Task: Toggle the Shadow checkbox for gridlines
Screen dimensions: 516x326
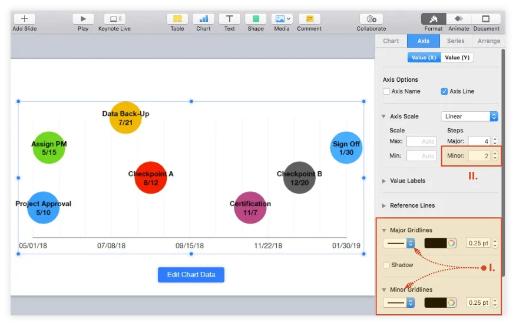Action: (x=386, y=265)
